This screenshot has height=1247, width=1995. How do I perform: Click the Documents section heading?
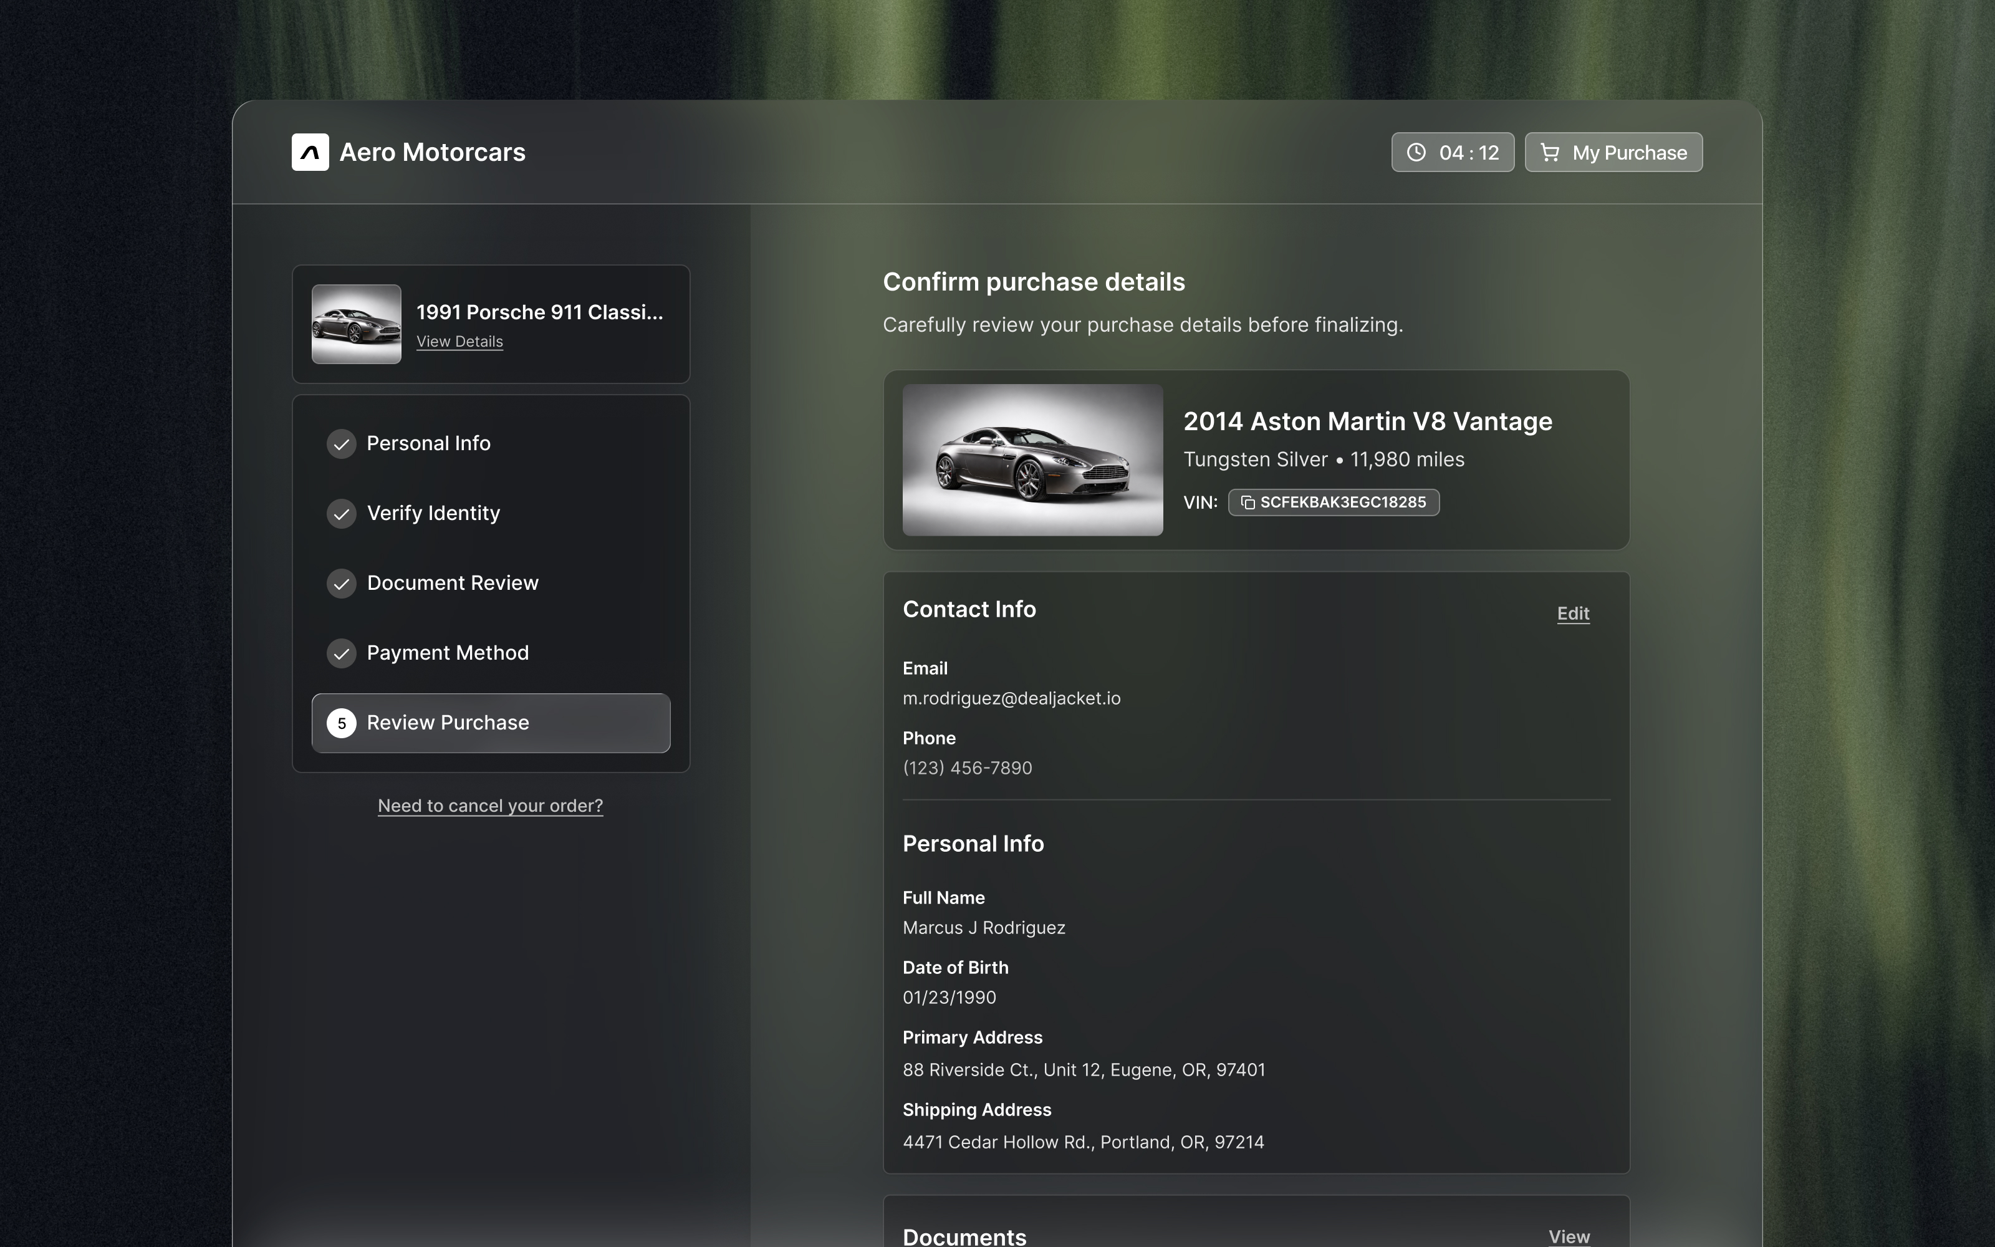964,1236
